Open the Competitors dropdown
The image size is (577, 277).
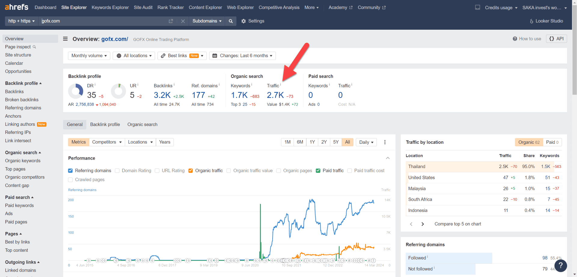point(107,142)
